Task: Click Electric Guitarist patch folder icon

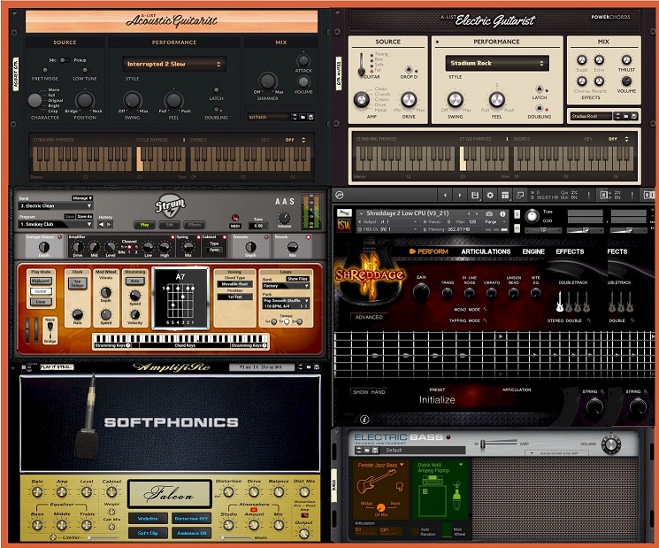Action: tap(625, 116)
